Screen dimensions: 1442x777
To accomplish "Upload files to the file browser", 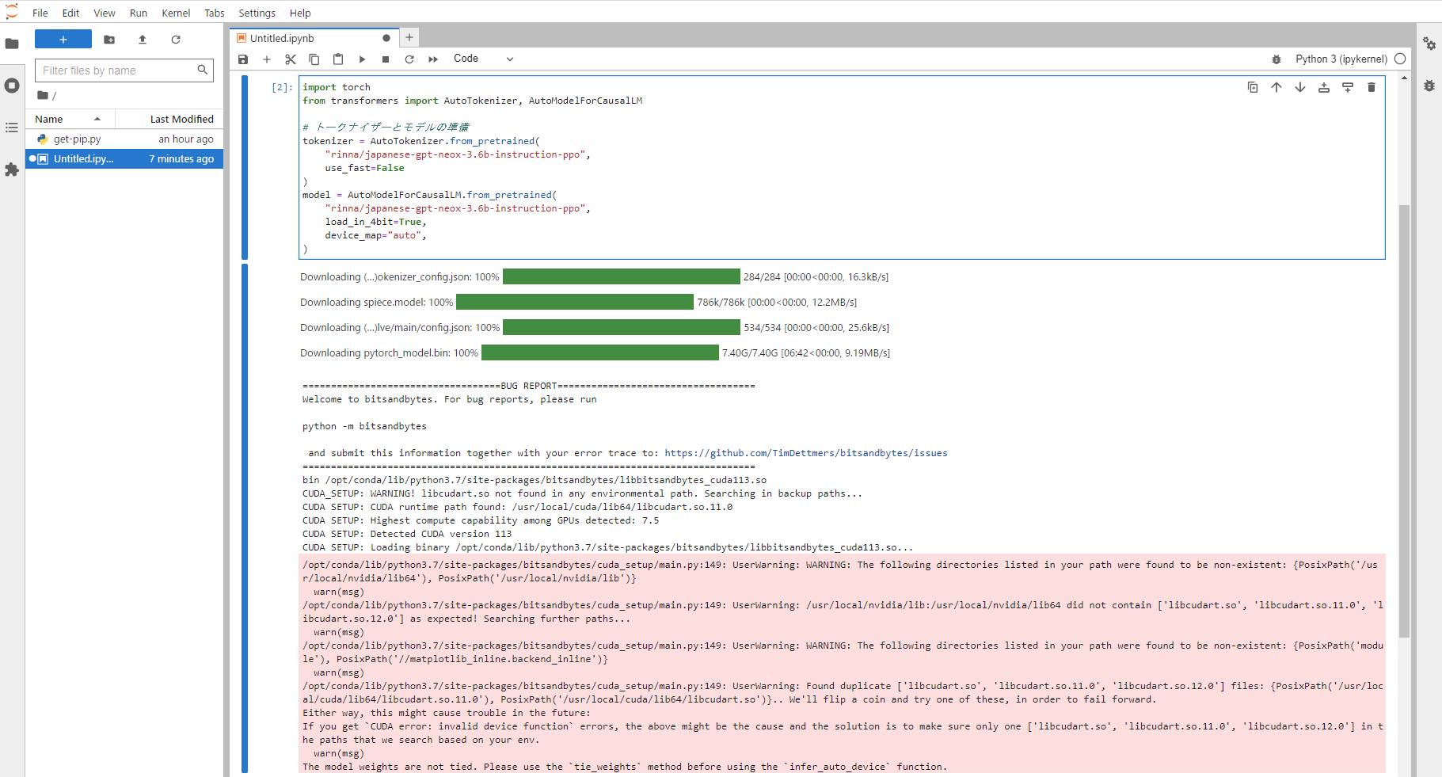I will click(143, 40).
